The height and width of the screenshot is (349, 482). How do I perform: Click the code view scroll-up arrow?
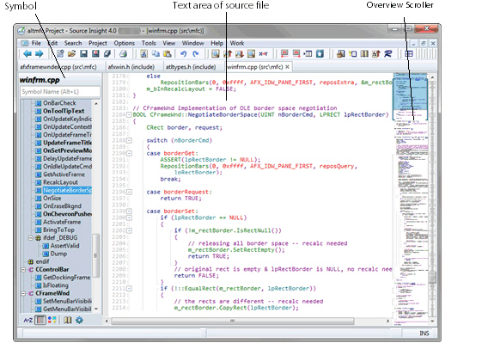pyautogui.click(x=432, y=77)
